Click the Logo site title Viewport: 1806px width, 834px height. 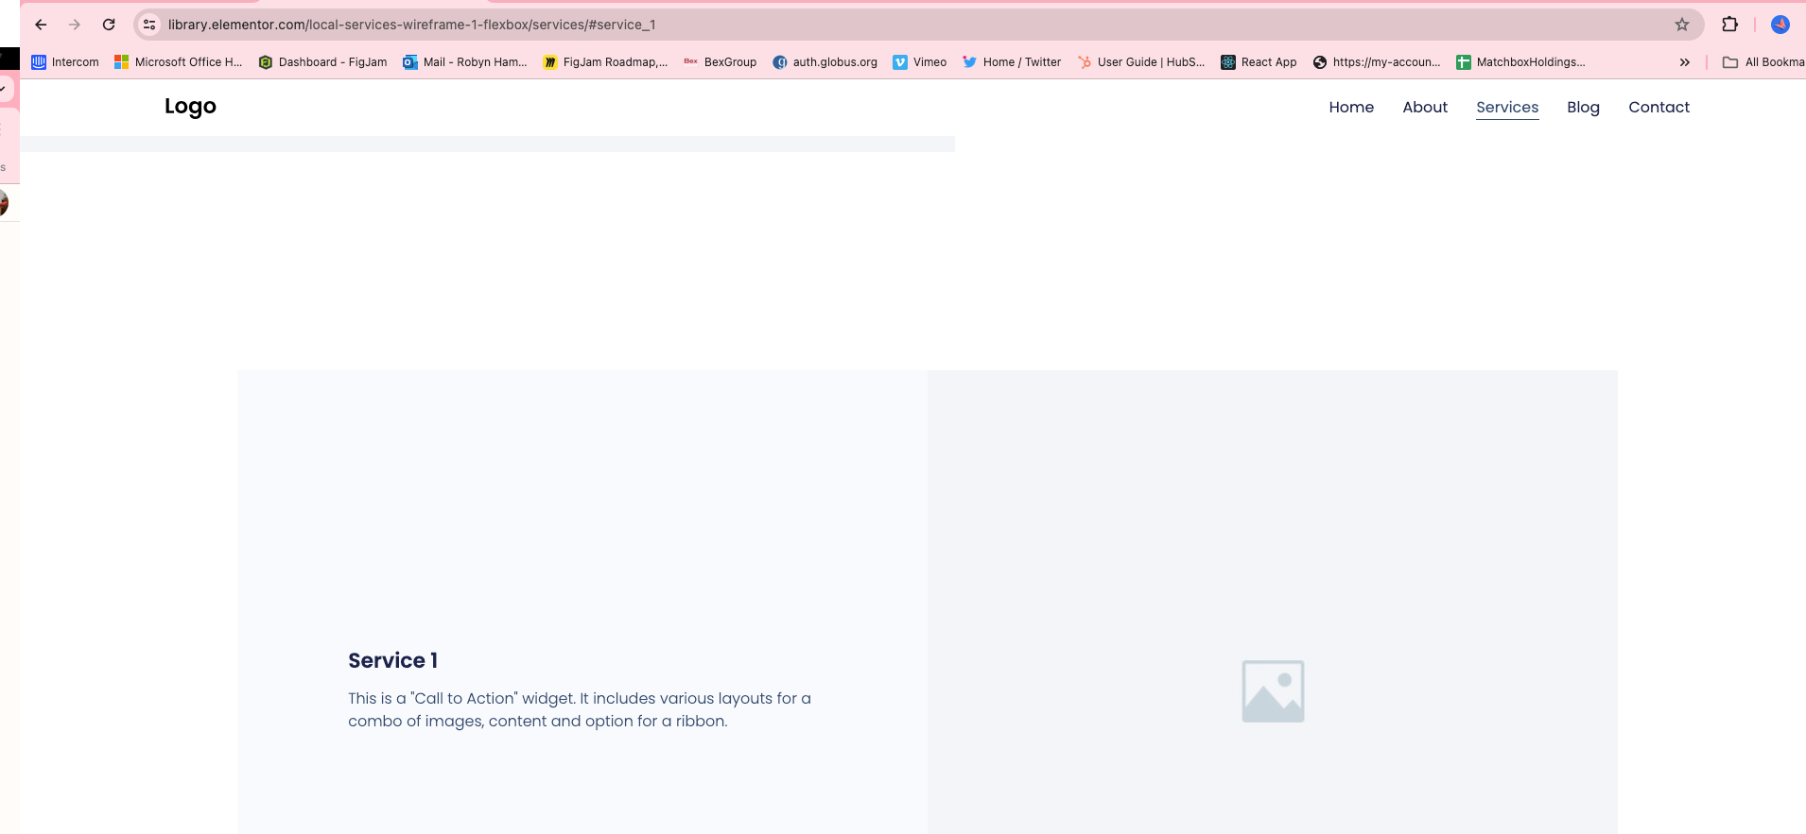coord(190,107)
